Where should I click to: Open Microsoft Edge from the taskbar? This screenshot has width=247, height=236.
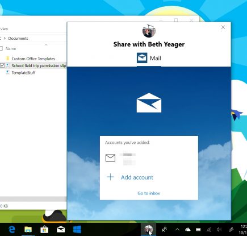pos(12,230)
